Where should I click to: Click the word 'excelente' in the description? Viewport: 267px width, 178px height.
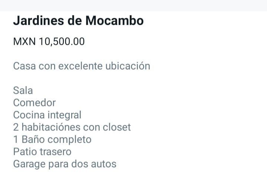80,66
